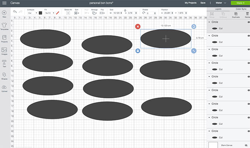Click the Blank Canvas color thumbnail

click(213, 145)
